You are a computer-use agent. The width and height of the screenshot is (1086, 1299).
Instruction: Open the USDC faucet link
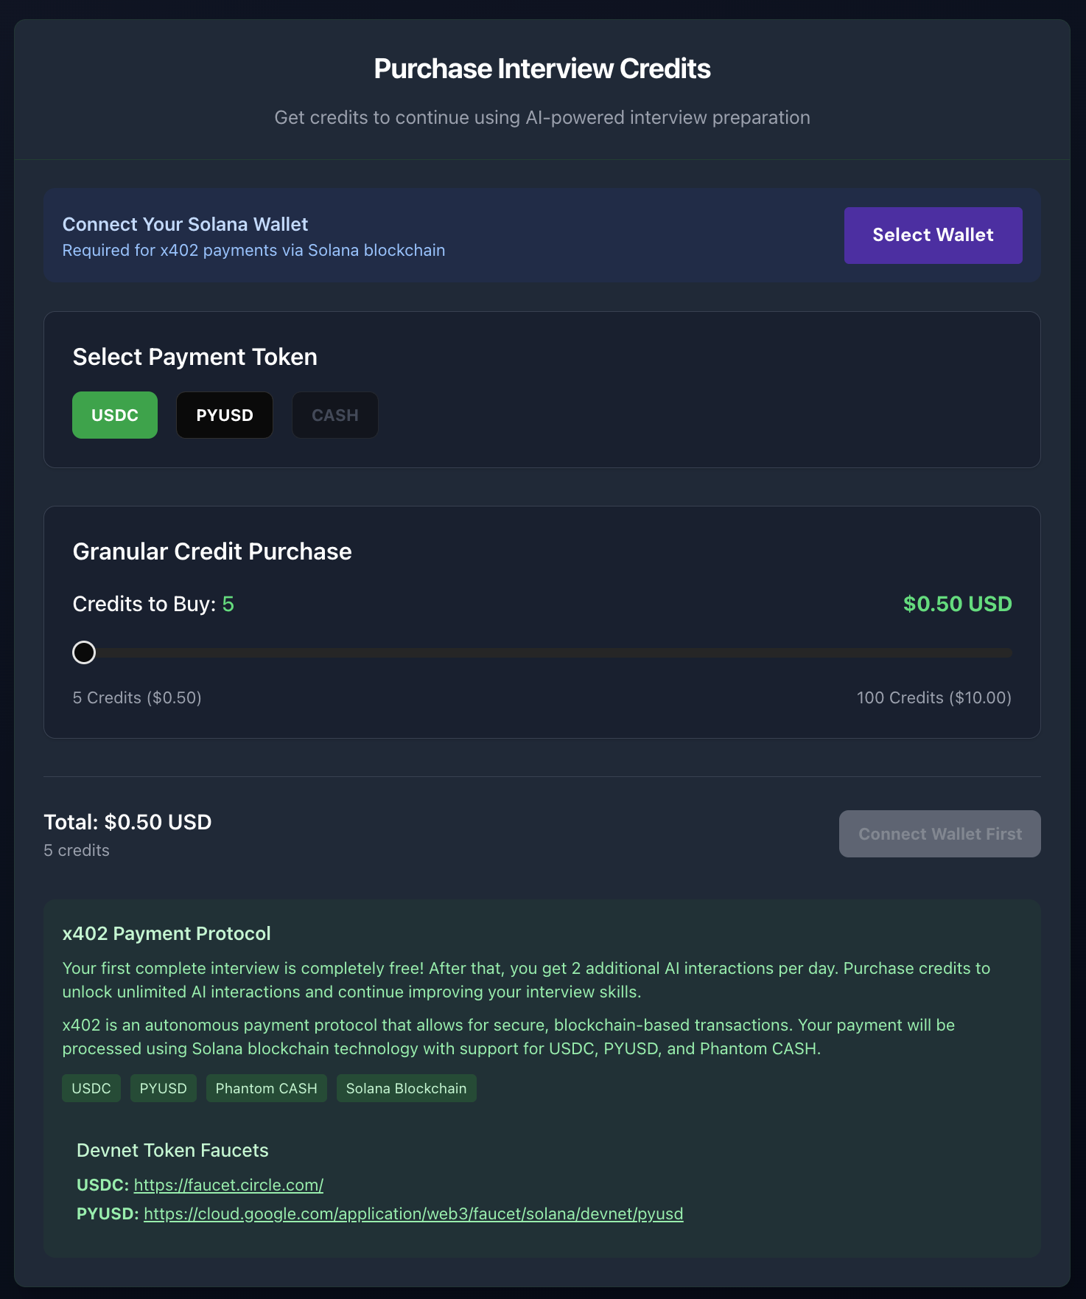(x=228, y=1185)
